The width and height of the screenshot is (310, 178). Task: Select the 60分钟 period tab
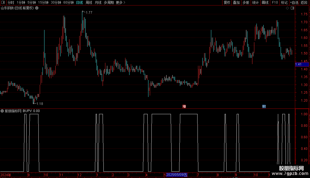(68, 2)
